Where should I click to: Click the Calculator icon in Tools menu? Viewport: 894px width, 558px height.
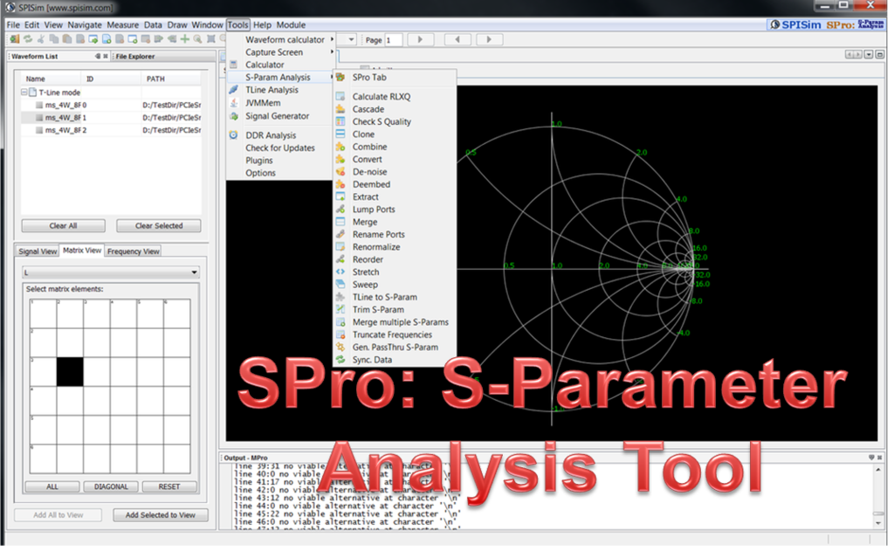point(233,65)
